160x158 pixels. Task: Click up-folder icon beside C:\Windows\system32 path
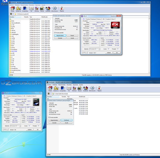pos(11,14)
